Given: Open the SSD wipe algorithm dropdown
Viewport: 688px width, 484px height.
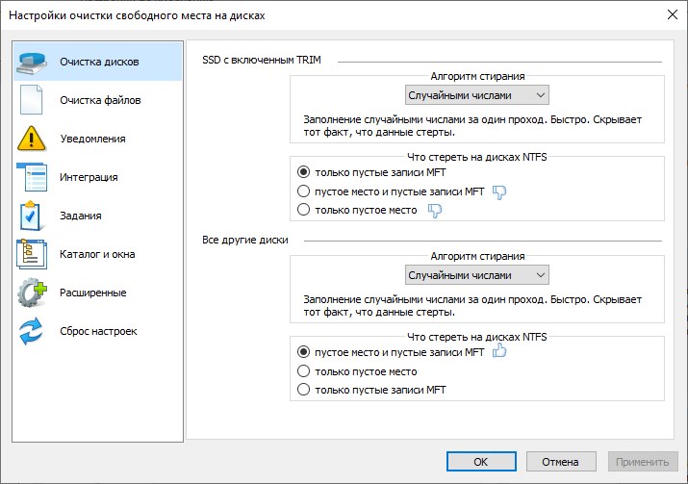Looking at the screenshot, I should (476, 94).
